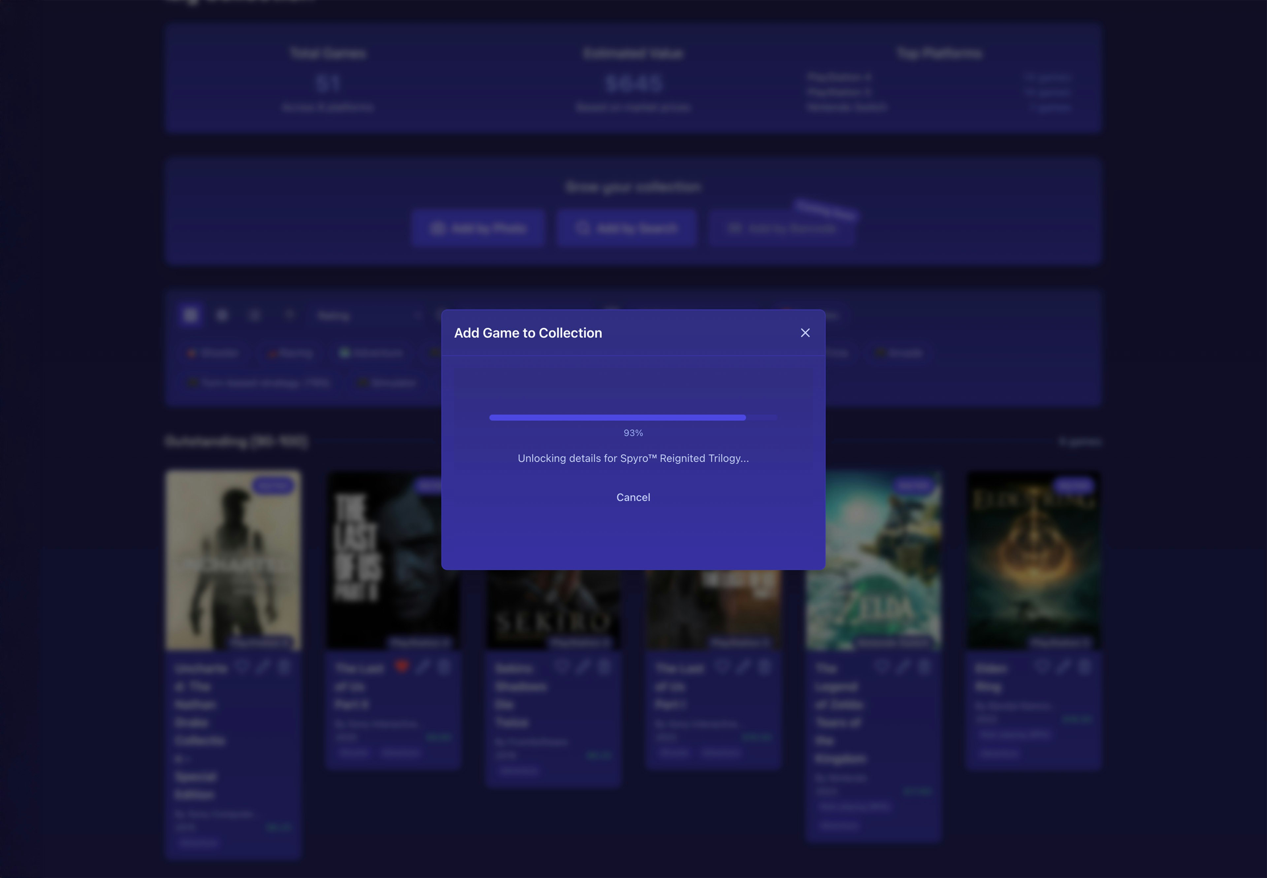Edit The Last of Us Part II pencil
This screenshot has width=1267, height=878.
(423, 667)
